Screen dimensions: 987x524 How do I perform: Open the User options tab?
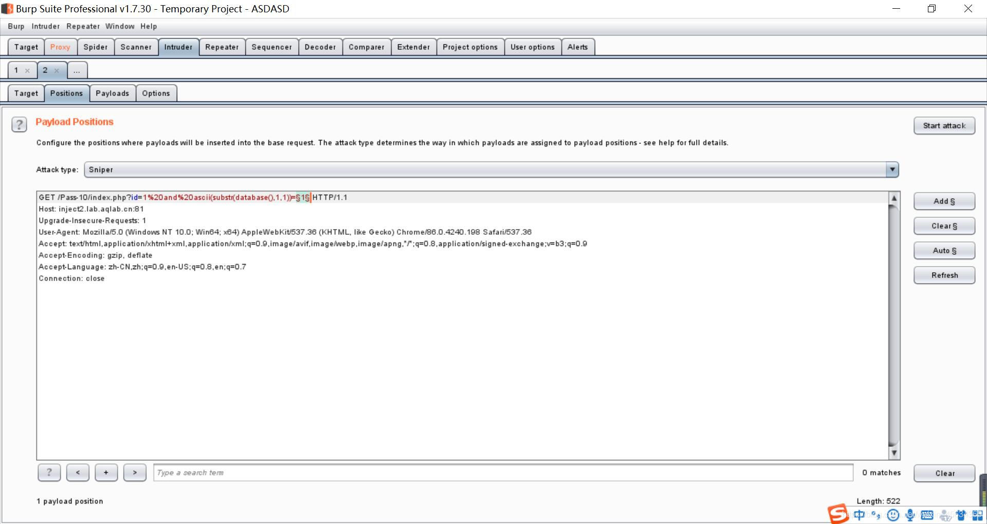tap(533, 47)
